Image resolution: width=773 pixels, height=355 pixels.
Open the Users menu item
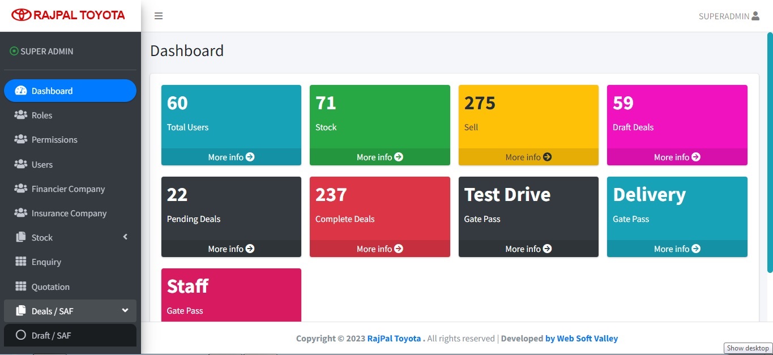(70, 164)
